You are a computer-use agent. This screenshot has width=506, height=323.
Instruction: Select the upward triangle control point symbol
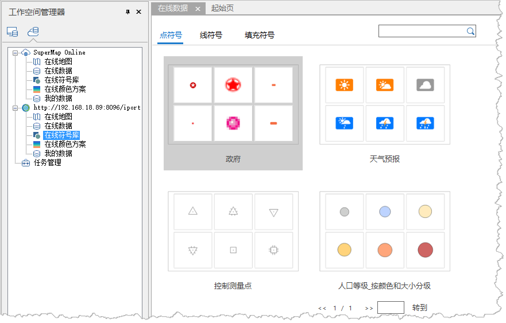(193, 211)
